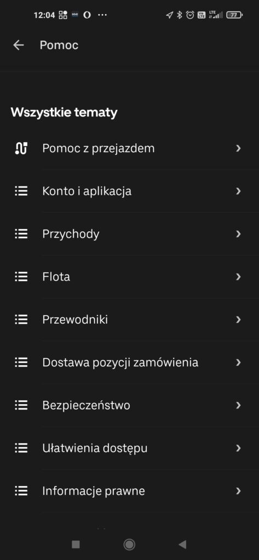Viewport: 259px width, 560px height.
Task: Open the Przychody topic
Action: click(129, 234)
